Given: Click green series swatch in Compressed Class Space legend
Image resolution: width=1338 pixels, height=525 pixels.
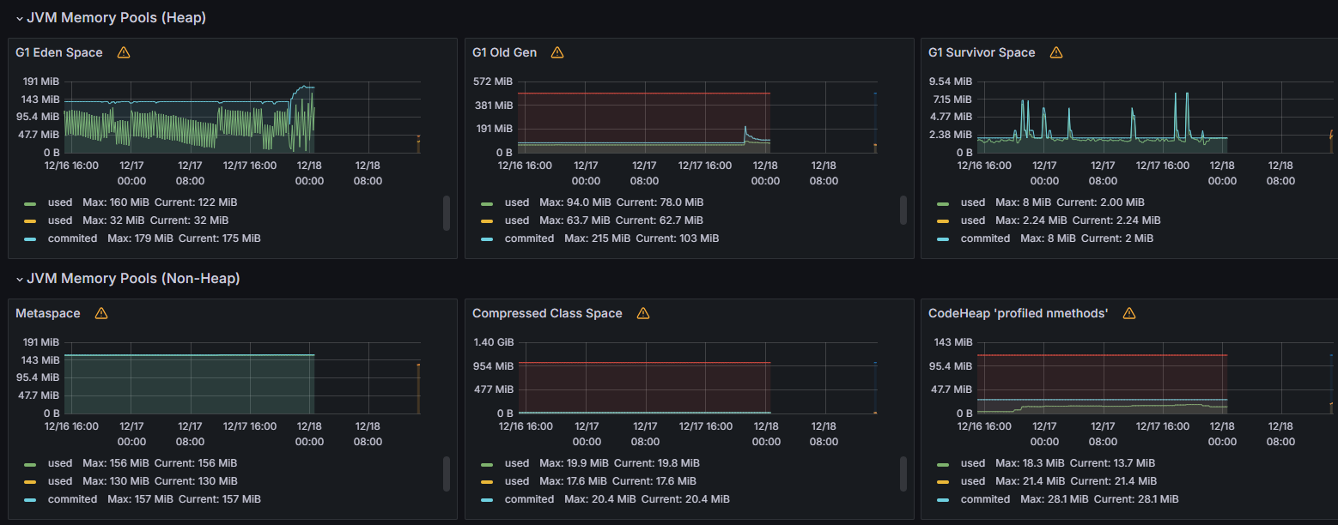Looking at the screenshot, I should pyautogui.click(x=487, y=464).
